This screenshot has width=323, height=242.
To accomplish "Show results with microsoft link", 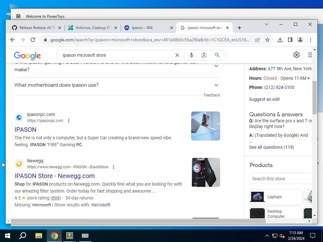I will (x=101, y=205).
